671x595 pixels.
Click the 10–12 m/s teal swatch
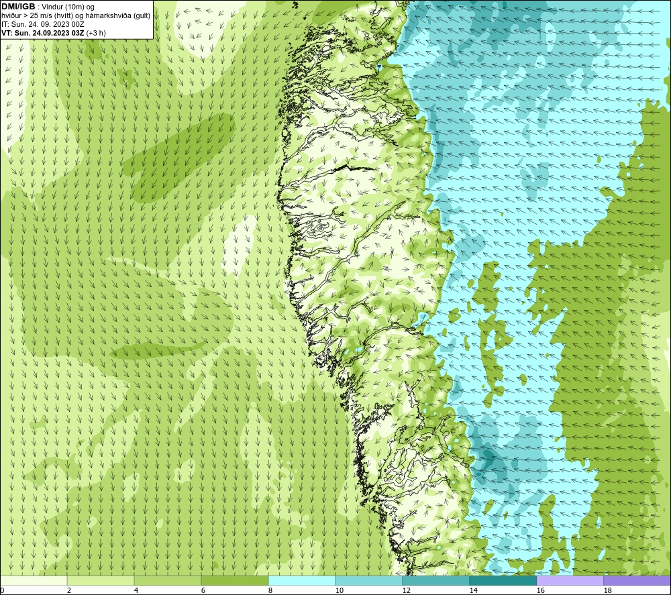[369, 580]
